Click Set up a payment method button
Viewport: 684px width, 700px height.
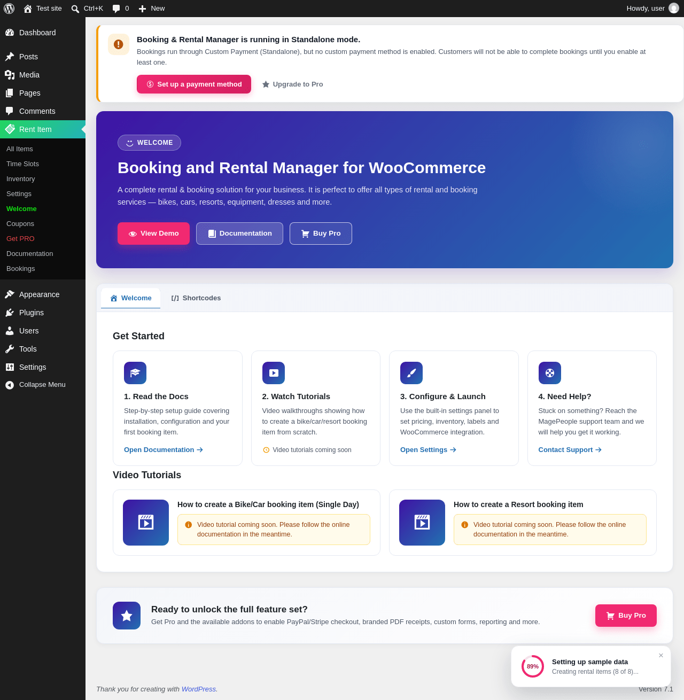(194, 84)
